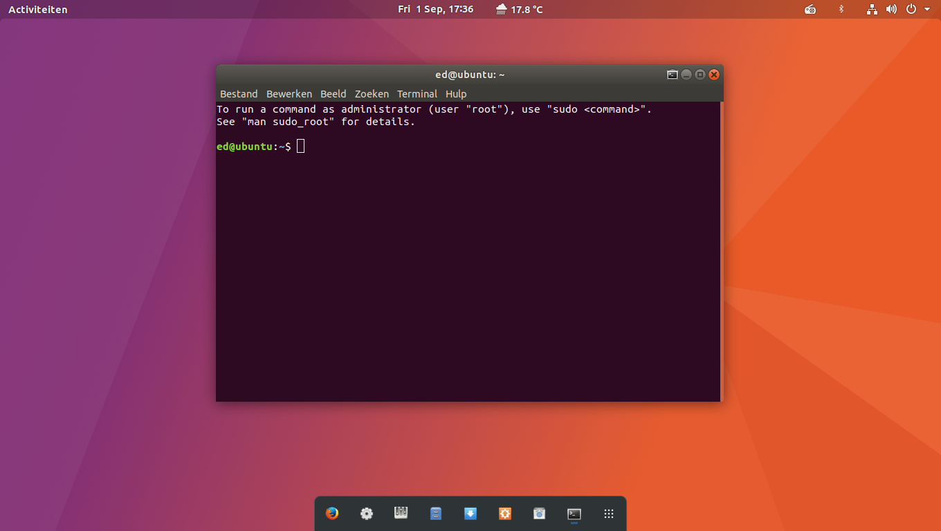Open the Hulp menu

coord(456,94)
